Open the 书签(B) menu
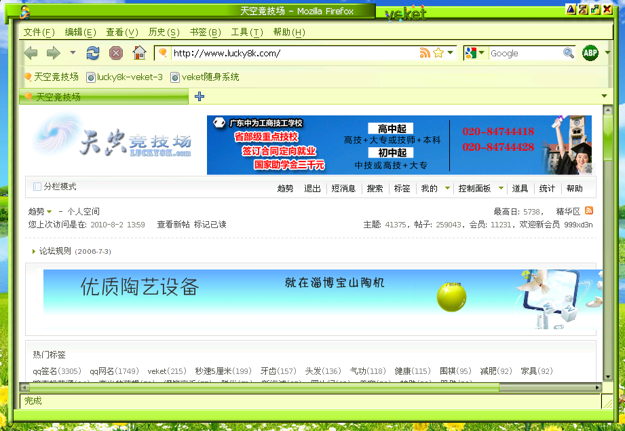Viewport: 625px width, 431px height. point(205,33)
